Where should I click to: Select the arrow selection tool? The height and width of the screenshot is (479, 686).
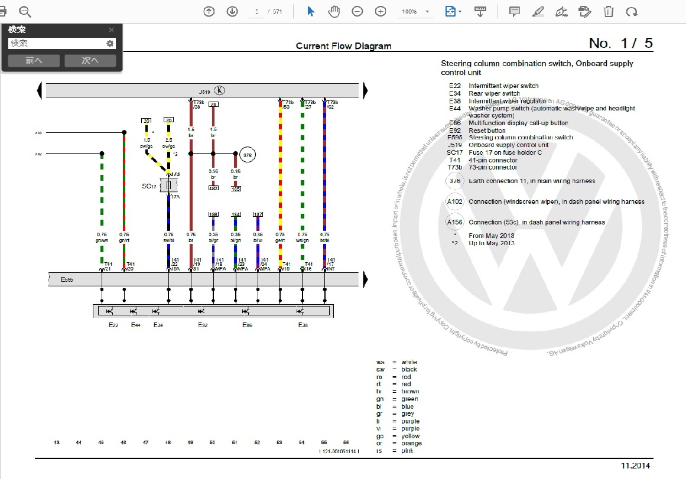click(311, 11)
